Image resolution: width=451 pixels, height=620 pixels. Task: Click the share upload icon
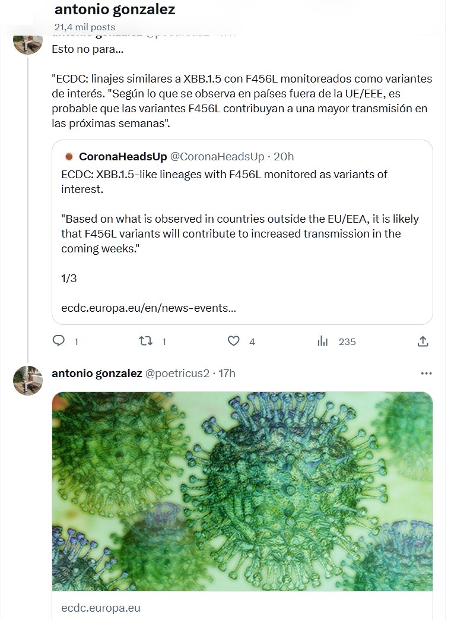point(423,341)
